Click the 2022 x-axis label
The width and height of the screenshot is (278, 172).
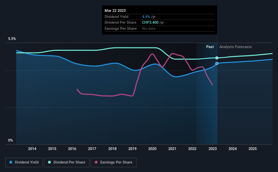(x=192, y=149)
